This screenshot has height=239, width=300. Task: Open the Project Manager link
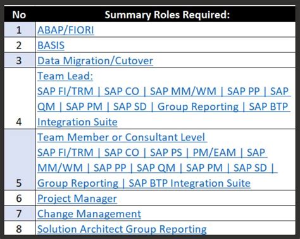pyautogui.click(x=77, y=199)
